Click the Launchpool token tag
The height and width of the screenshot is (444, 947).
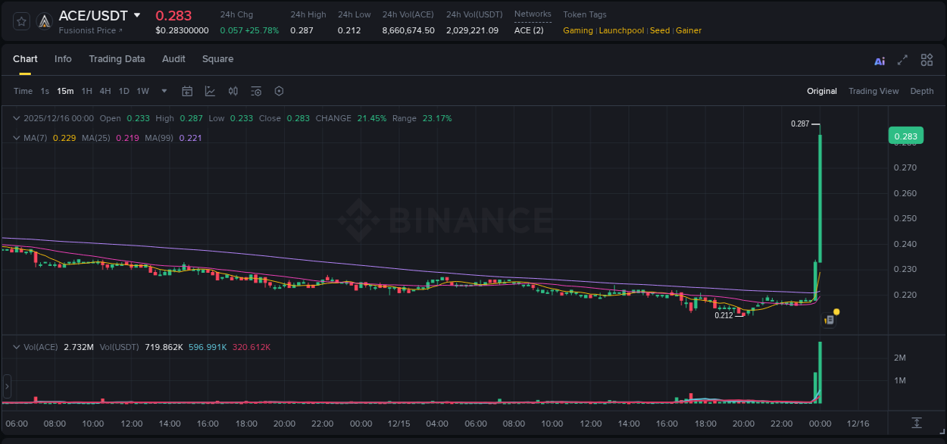click(621, 30)
